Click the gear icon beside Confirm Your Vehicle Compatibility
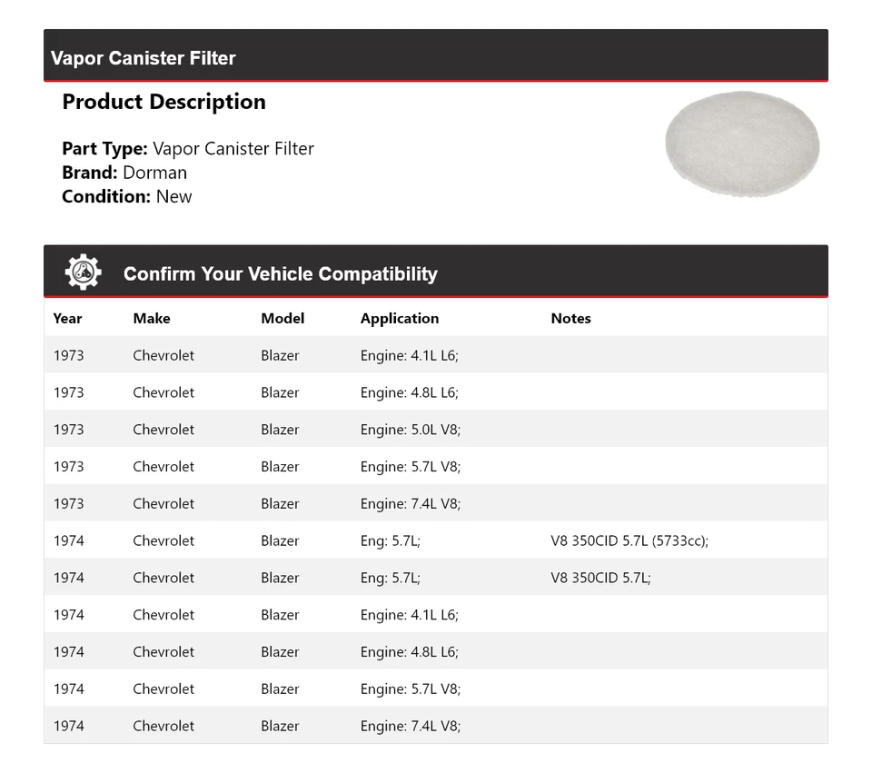Viewport: 872px width, 773px height. pos(84,272)
